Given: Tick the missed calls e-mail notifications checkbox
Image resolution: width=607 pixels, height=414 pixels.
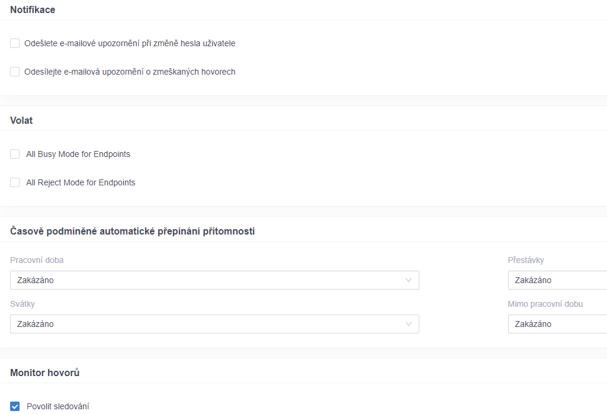Looking at the screenshot, I should 15,72.
